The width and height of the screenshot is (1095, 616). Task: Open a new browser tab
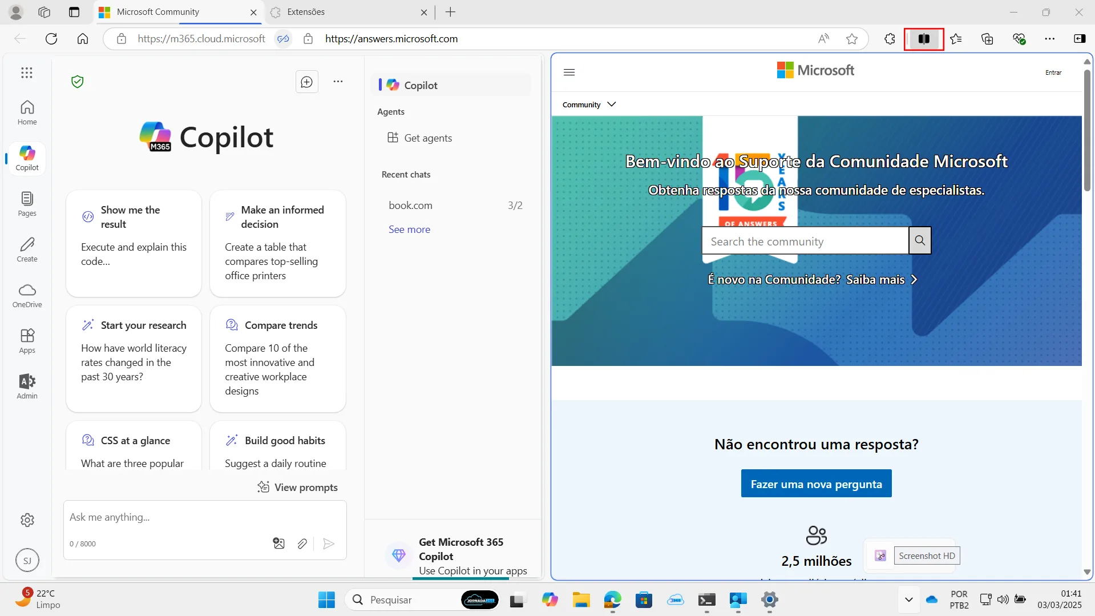point(450,12)
